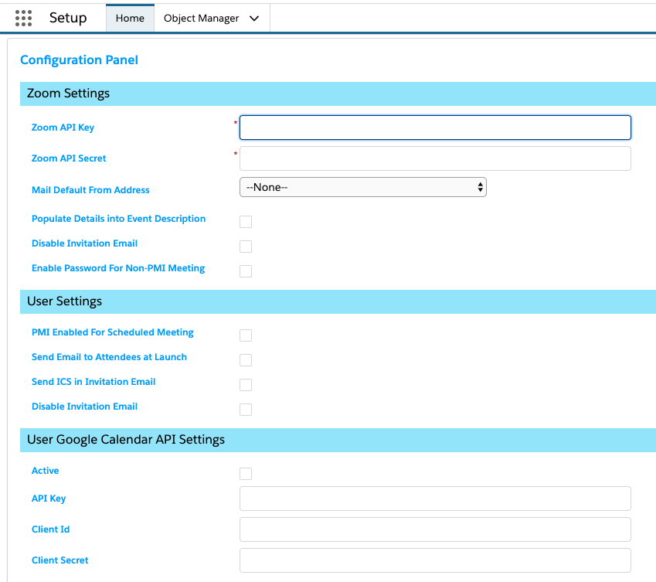Click the Google Calendar API Key field
The width and height of the screenshot is (656, 582).
435,499
